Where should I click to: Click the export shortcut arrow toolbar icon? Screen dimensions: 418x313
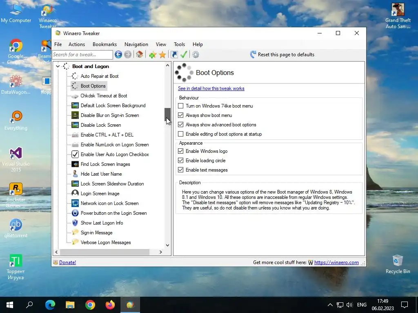coord(174,55)
